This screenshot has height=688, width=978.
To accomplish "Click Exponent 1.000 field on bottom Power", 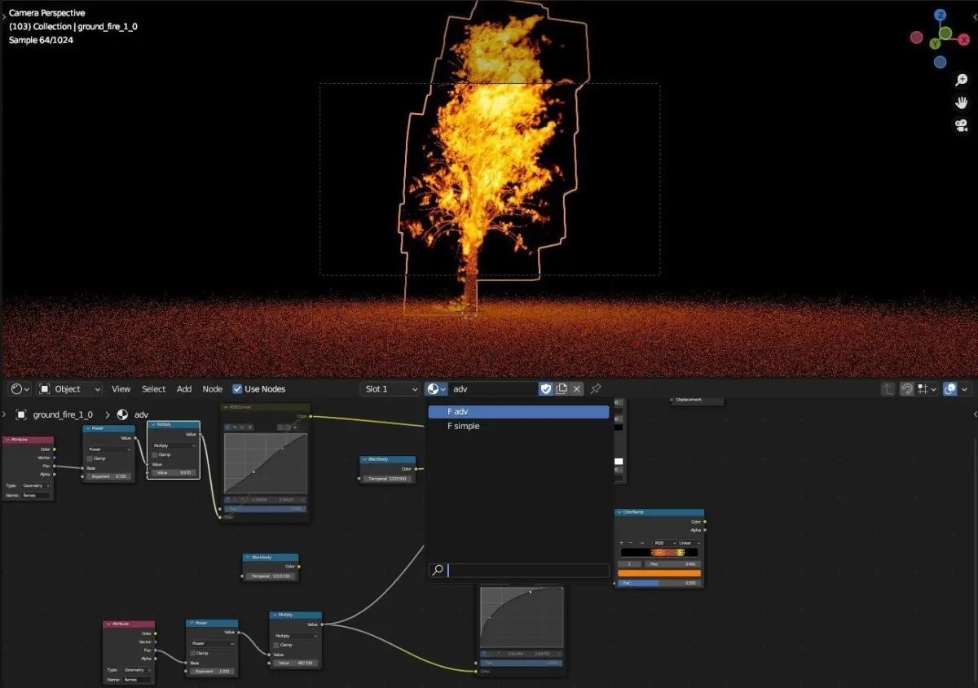I will click(x=212, y=672).
